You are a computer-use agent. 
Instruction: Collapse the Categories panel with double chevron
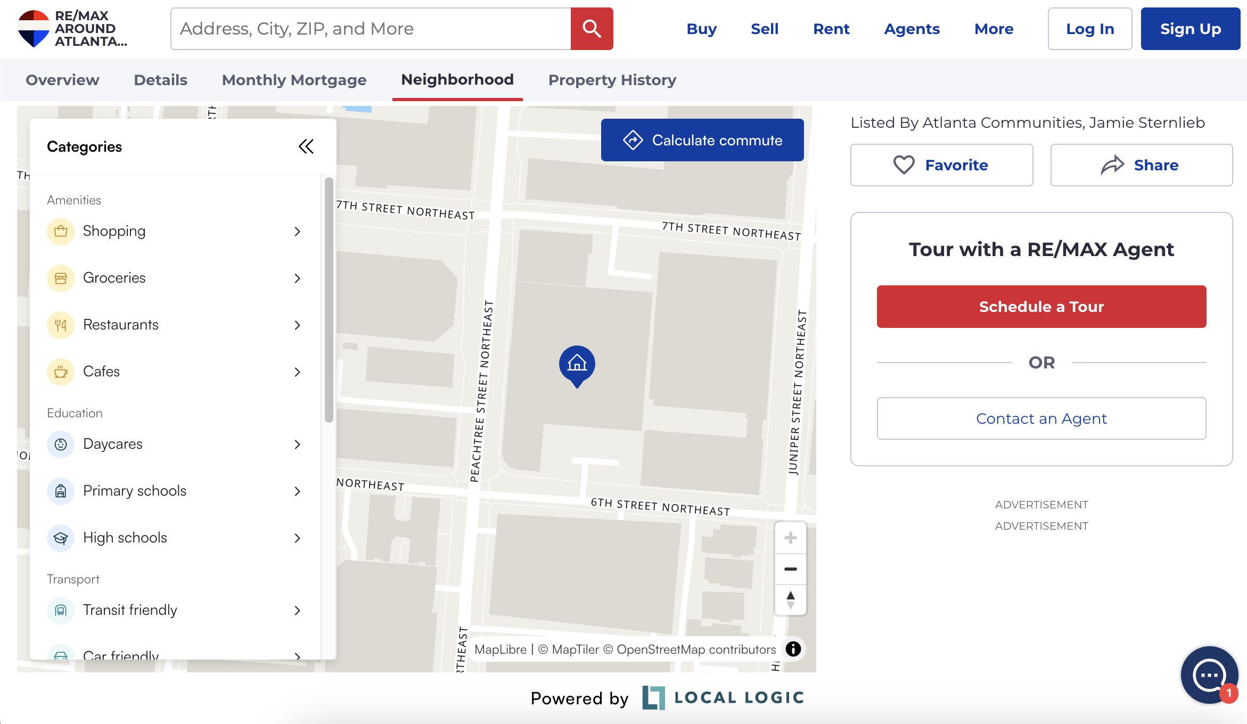click(306, 146)
